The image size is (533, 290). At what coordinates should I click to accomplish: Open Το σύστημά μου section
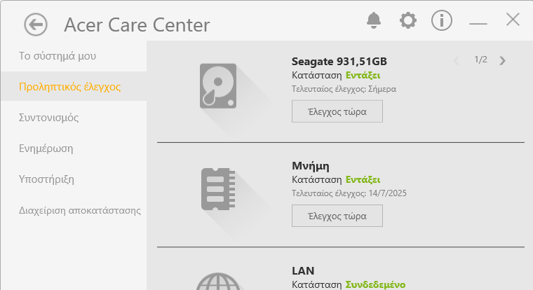tap(58, 56)
